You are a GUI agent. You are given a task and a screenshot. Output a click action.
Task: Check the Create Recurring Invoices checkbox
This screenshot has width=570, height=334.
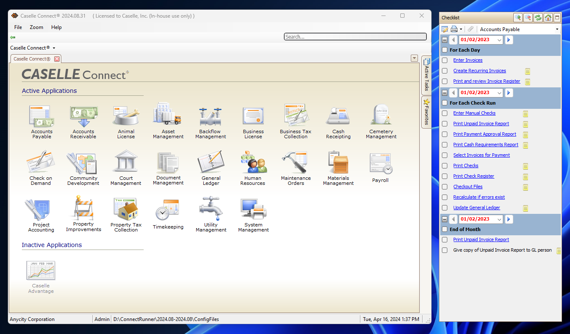point(444,71)
